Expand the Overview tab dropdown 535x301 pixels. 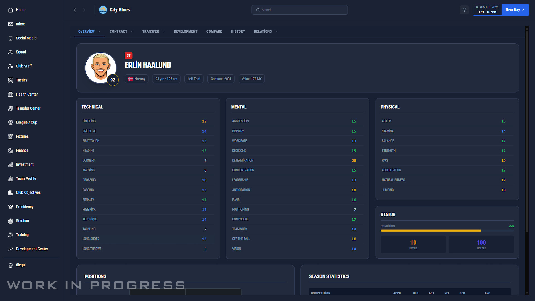pos(99,31)
